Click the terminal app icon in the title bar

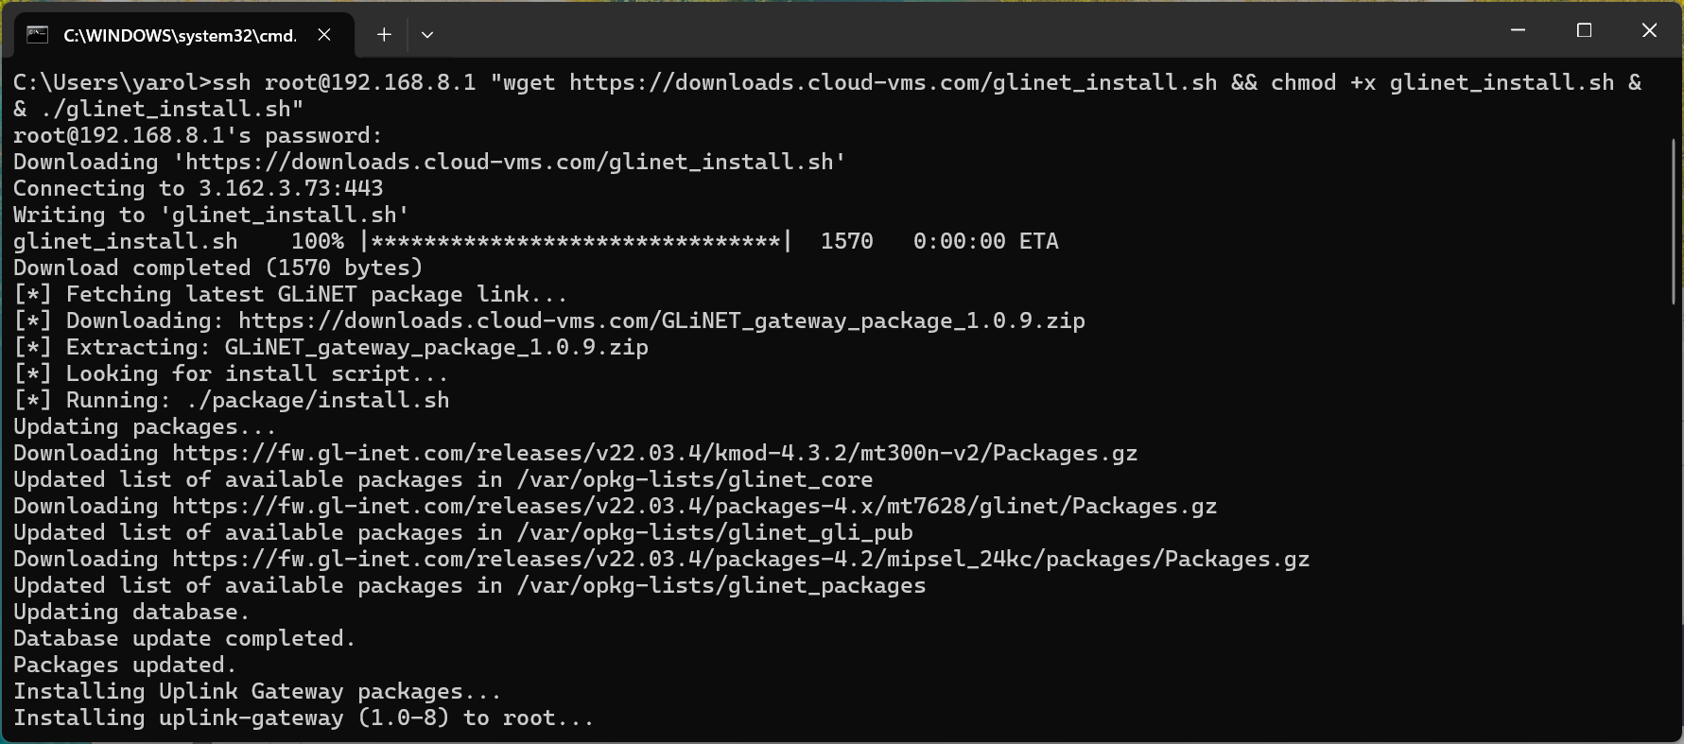[x=36, y=34]
